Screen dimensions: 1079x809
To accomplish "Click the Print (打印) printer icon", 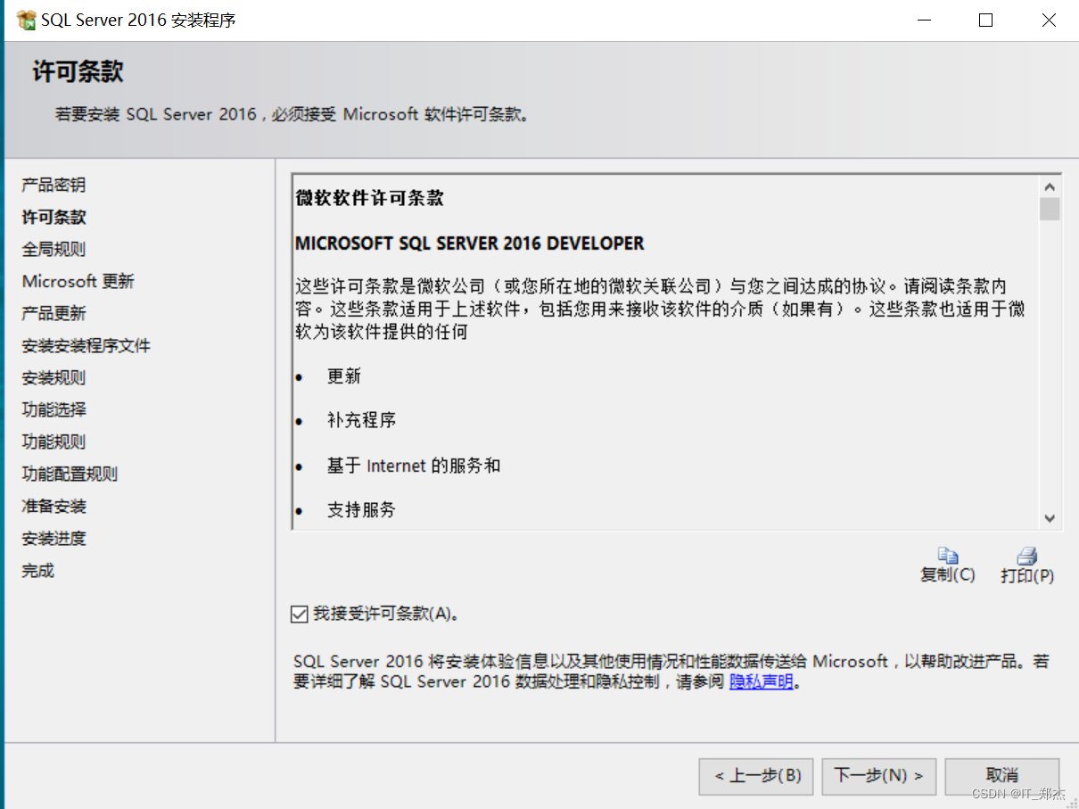I will click(1027, 556).
